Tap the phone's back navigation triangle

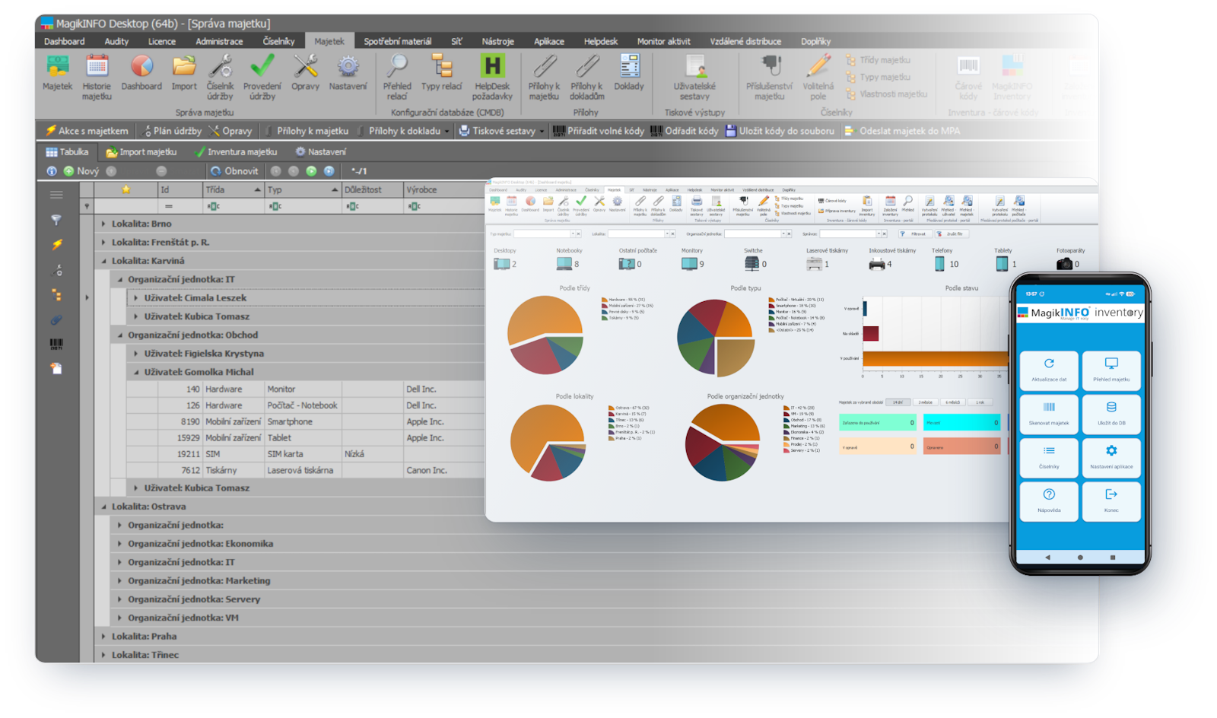[x=1047, y=558]
